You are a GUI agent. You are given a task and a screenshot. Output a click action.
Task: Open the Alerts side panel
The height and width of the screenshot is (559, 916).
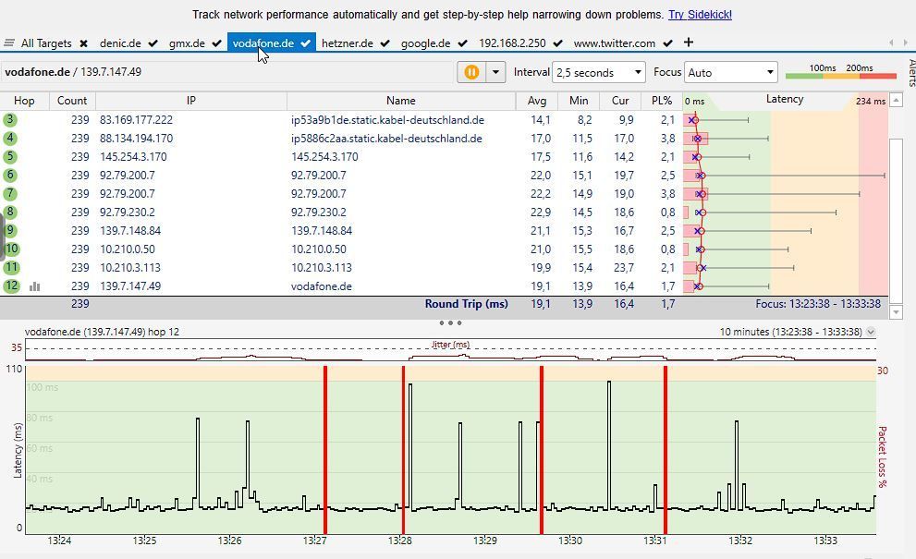pos(910,72)
